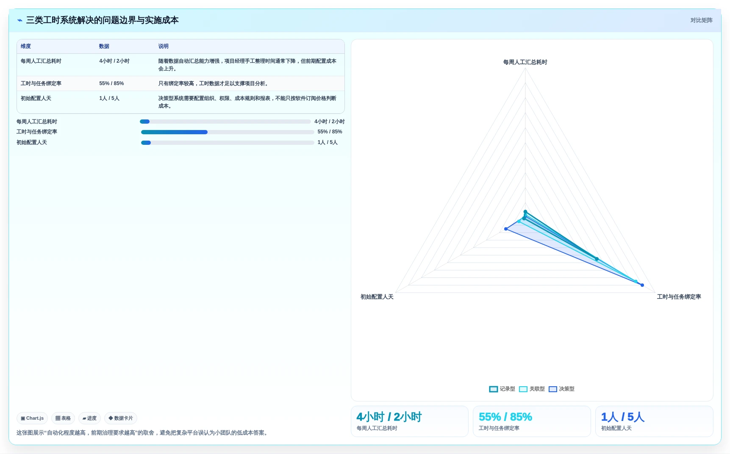Viewport: 730px width, 454px height.
Task: Click the 进度 tag chip
Action: (89, 418)
